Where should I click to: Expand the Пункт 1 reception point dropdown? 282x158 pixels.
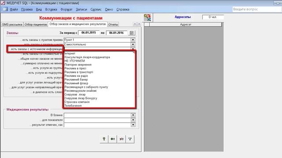pos(133,40)
